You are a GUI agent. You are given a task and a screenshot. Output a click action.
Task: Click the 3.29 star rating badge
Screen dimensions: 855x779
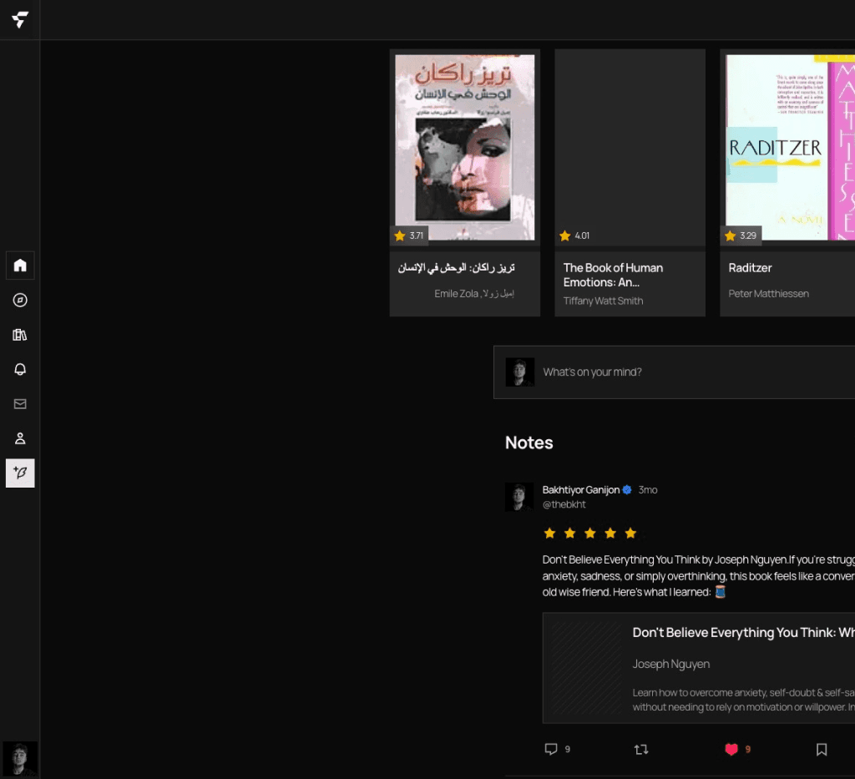pos(741,235)
